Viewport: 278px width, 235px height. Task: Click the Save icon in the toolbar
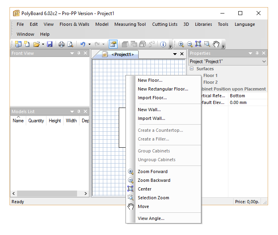pos(50,44)
